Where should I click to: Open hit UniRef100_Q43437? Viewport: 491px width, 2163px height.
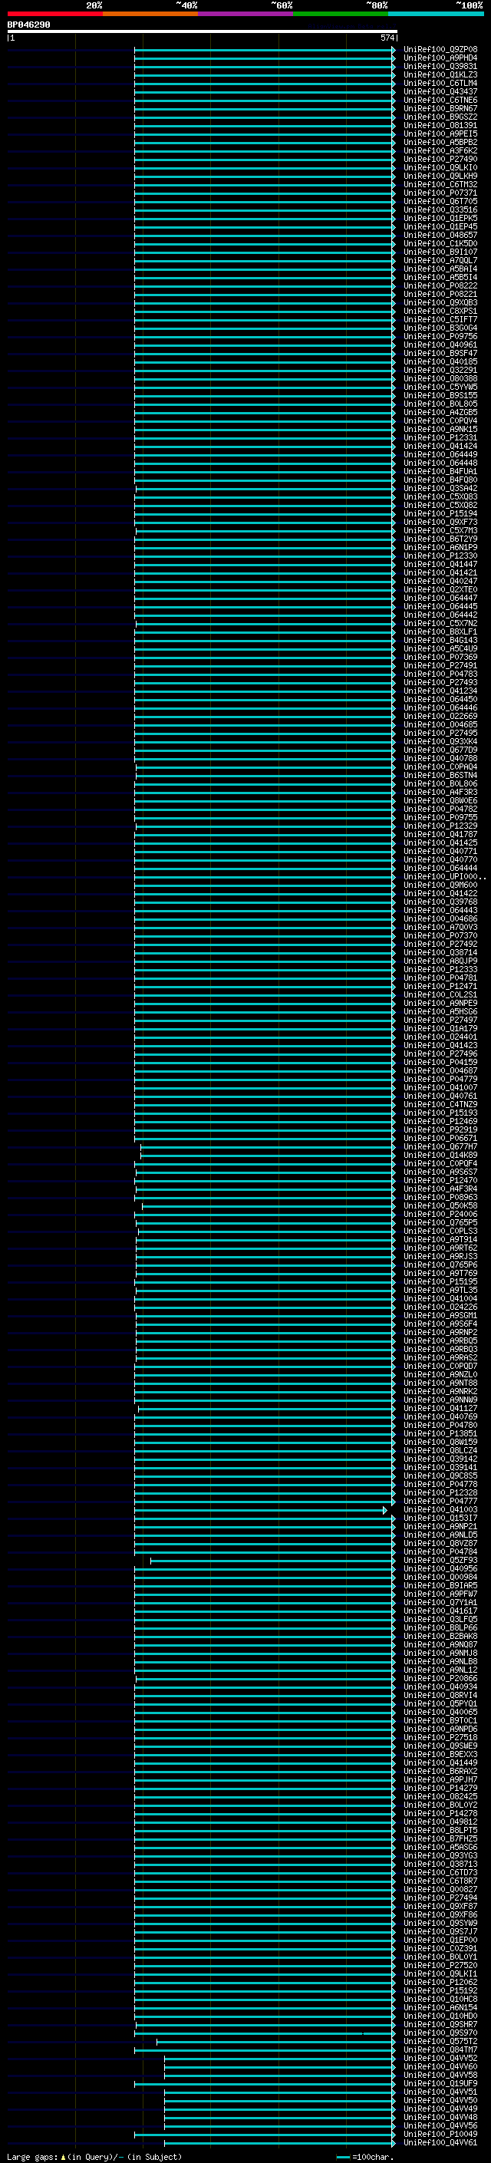(440, 91)
